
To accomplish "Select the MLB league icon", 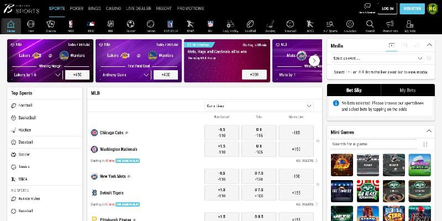I will [91, 26].
